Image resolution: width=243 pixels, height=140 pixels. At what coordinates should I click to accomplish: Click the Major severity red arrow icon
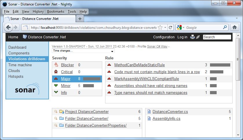pyautogui.click(x=56, y=79)
